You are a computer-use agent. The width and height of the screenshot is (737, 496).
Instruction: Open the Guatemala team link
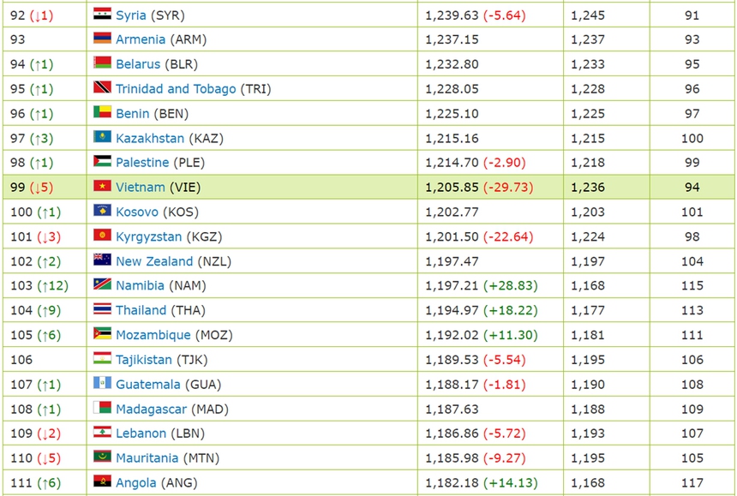click(148, 385)
